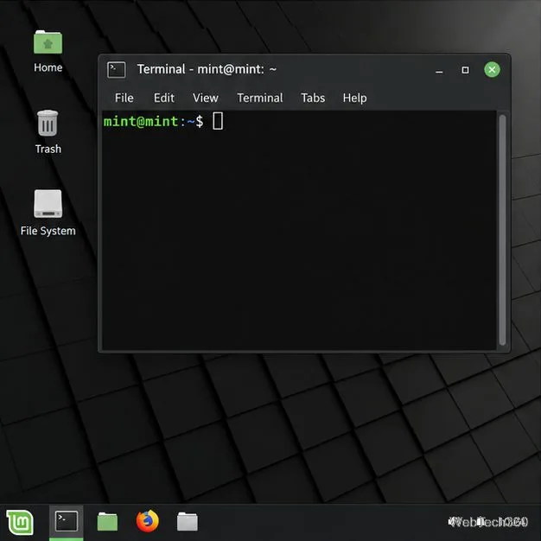This screenshot has height=541, width=541.
Task: Open the grey folder in taskbar
Action: 188,521
